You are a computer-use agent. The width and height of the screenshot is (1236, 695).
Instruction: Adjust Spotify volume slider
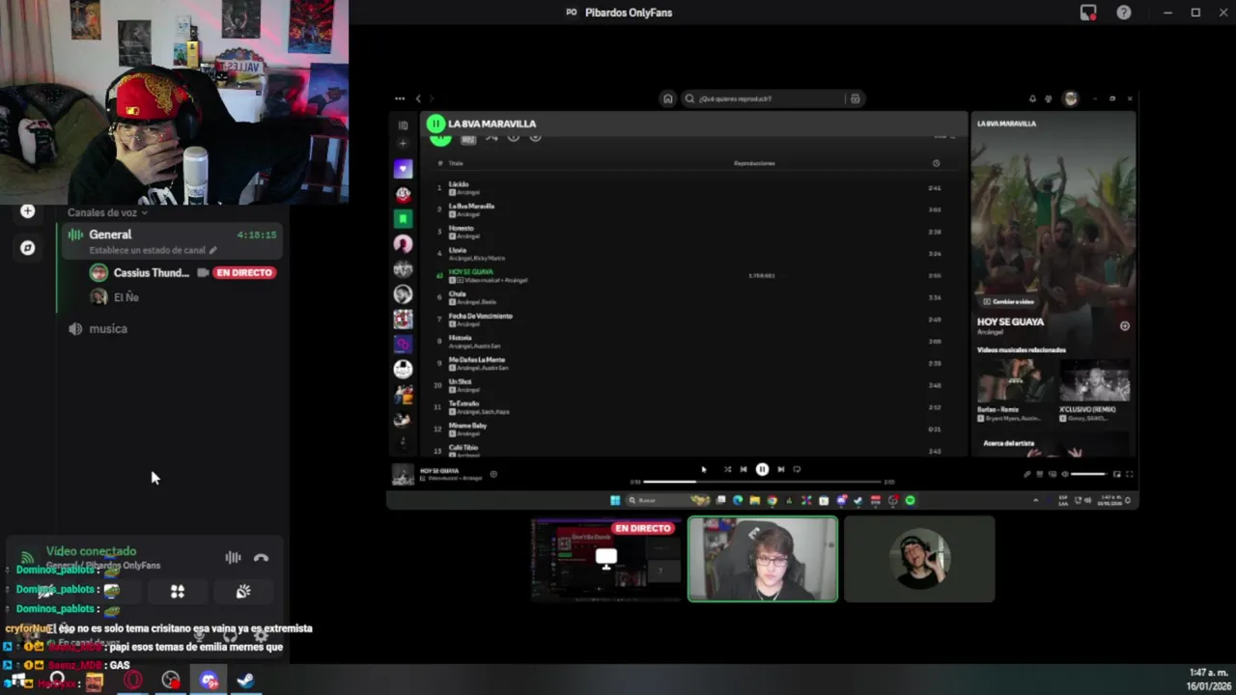point(1089,474)
